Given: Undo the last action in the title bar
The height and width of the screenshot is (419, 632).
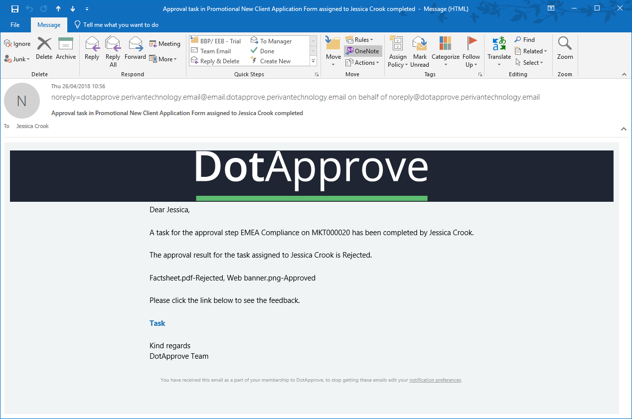Looking at the screenshot, I should pos(29,9).
